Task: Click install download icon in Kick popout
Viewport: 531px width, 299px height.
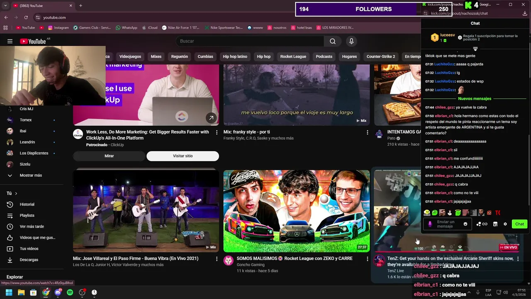Action: [x=525, y=13]
